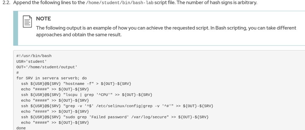Click the teal bar left of the note
305x130 pixels.
tap(16, 28)
